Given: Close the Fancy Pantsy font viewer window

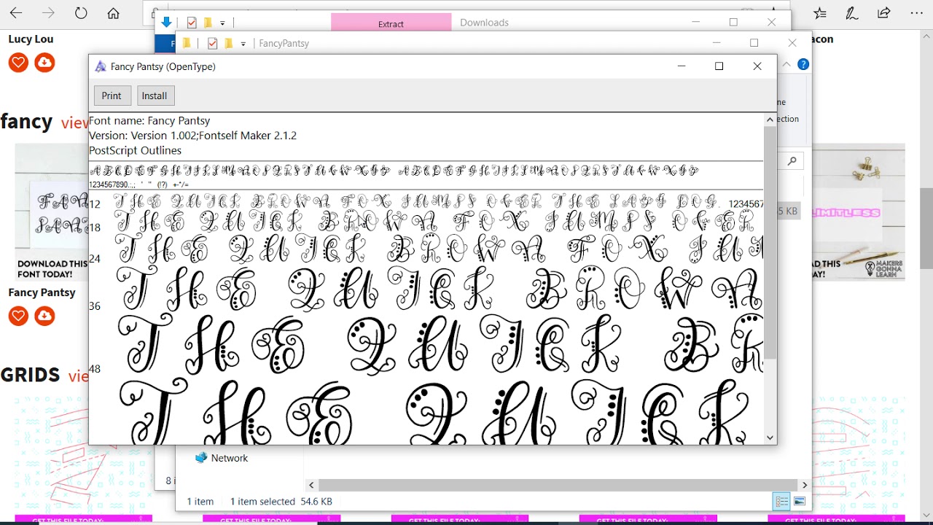Looking at the screenshot, I should click(757, 66).
